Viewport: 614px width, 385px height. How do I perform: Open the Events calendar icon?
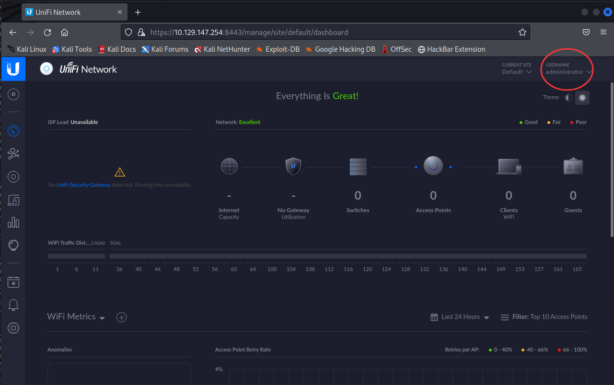coord(13,282)
